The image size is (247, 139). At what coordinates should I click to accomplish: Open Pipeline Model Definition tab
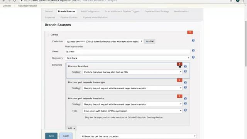pos(95,17)
